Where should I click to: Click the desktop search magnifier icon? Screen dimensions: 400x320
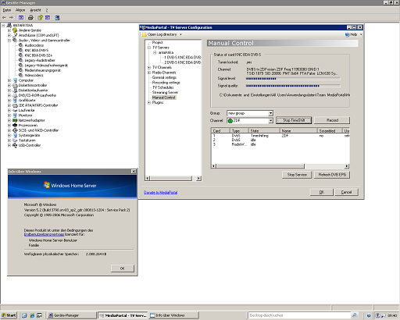(x=354, y=315)
